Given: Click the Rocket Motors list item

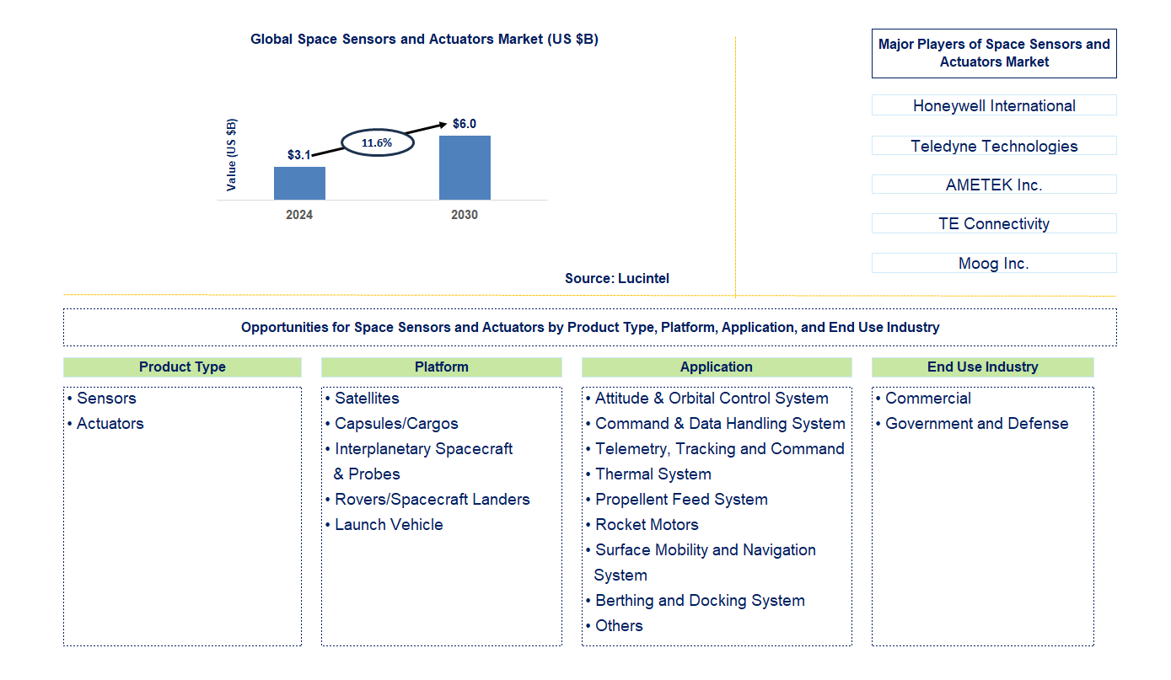Looking at the screenshot, I should [x=642, y=525].
